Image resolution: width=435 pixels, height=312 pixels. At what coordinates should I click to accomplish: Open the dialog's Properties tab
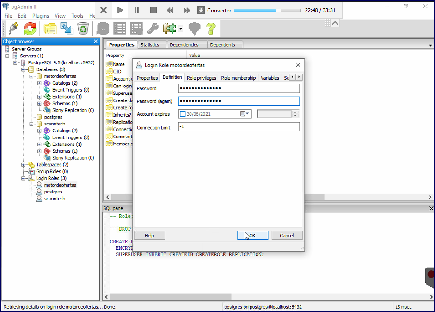click(147, 78)
